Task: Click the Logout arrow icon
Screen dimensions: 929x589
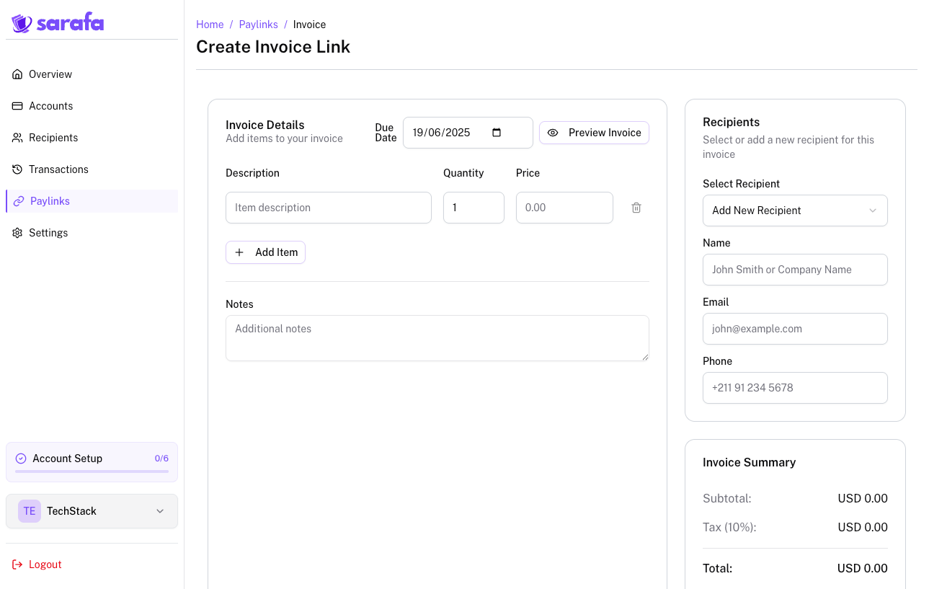Action: [x=17, y=564]
